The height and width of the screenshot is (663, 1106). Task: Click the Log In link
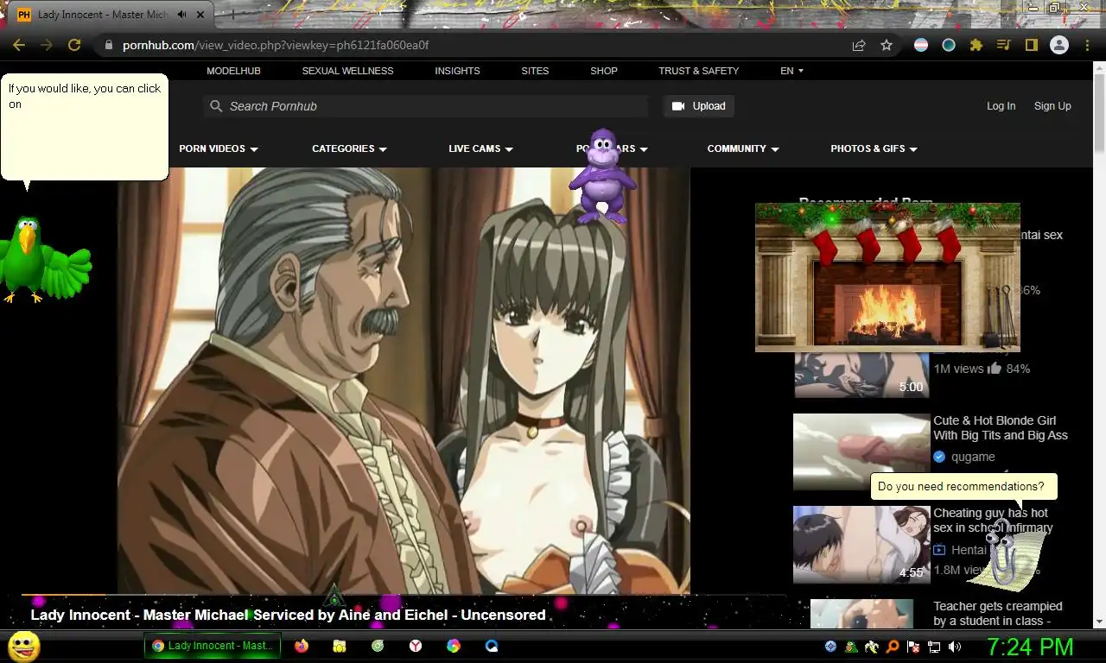coord(1001,106)
